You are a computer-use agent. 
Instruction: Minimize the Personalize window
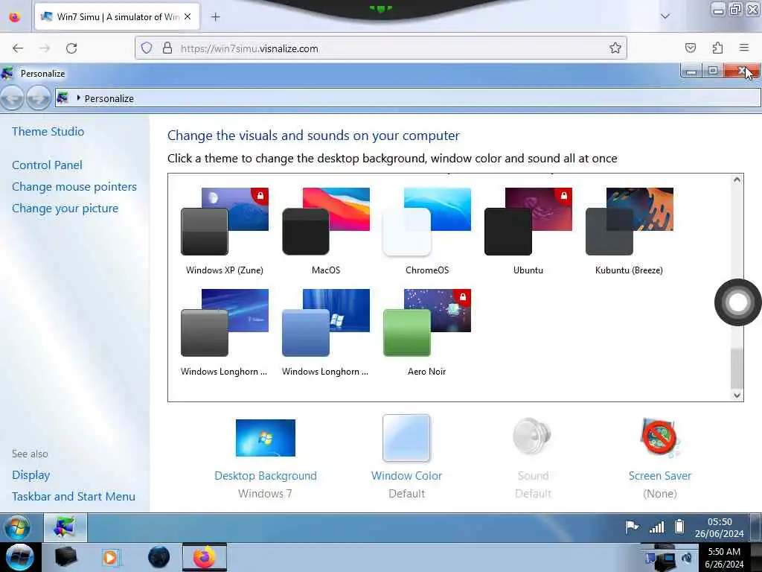click(x=691, y=71)
